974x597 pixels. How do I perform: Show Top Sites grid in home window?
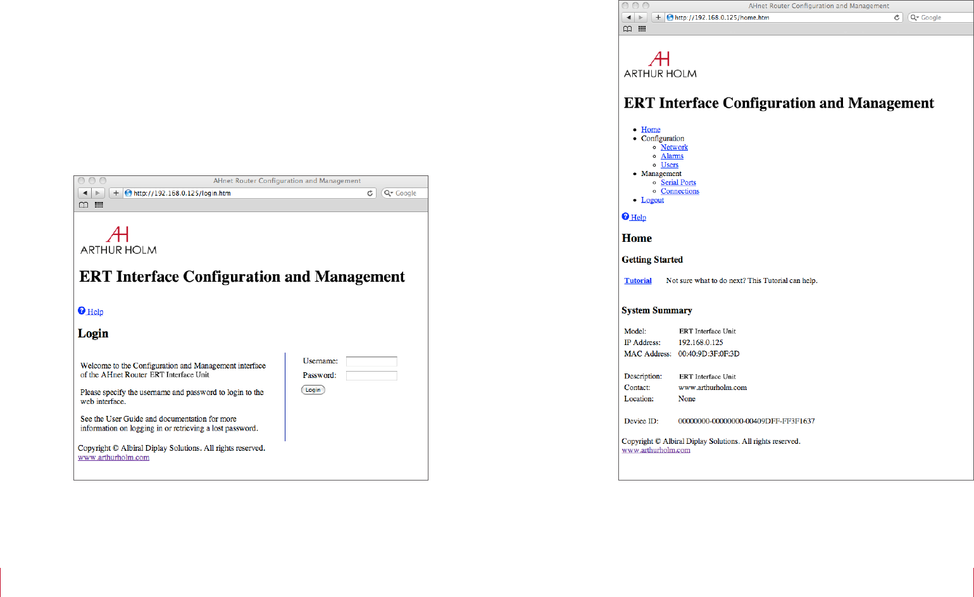click(x=642, y=29)
